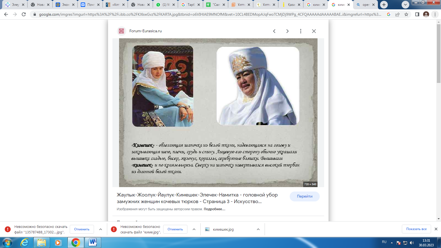Open Microsoft Word from the taskbar
The image size is (441, 248).
click(93, 242)
